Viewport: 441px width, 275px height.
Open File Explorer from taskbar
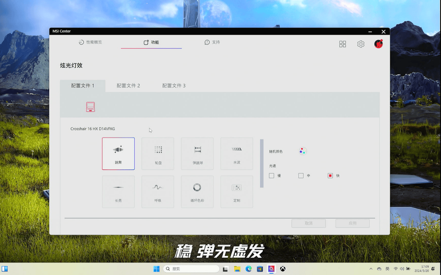[x=237, y=269]
